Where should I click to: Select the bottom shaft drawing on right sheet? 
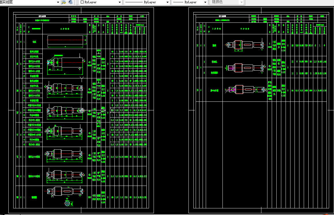(245, 90)
